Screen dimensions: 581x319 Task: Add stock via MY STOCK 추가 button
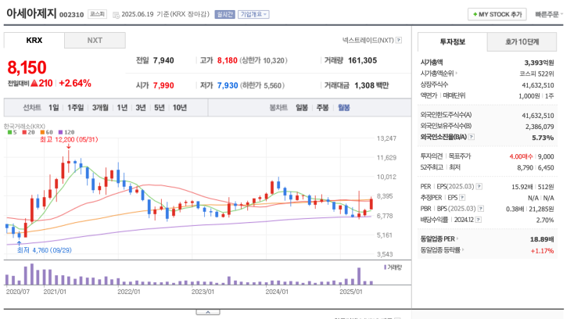click(497, 14)
